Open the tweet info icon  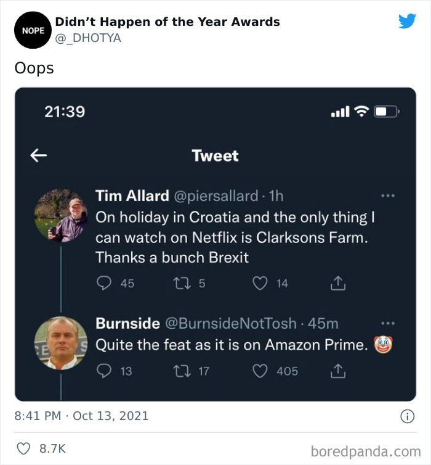407,416
